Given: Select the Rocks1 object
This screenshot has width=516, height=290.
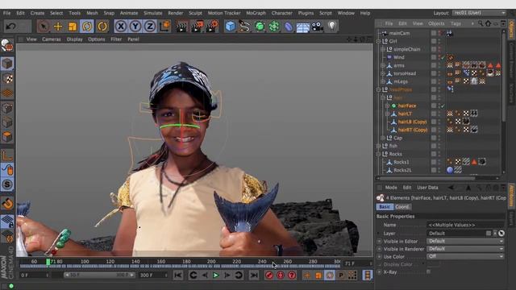Looking at the screenshot, I should pos(402,162).
